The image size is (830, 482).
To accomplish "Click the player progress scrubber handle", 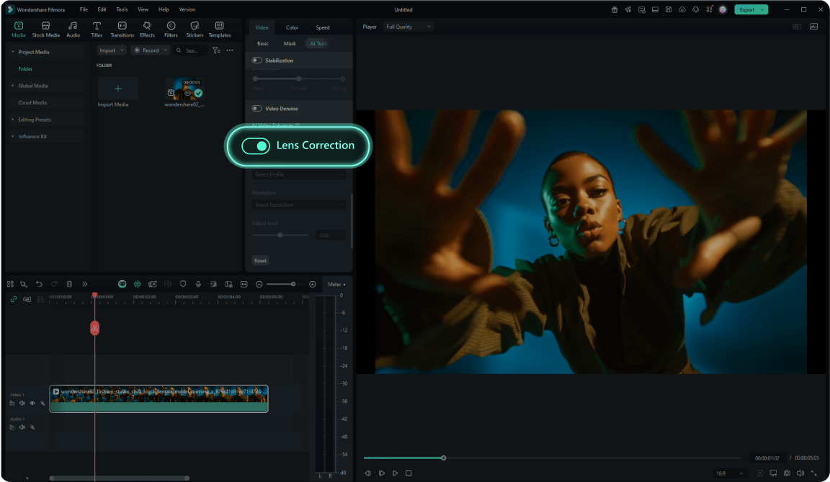I will point(444,458).
